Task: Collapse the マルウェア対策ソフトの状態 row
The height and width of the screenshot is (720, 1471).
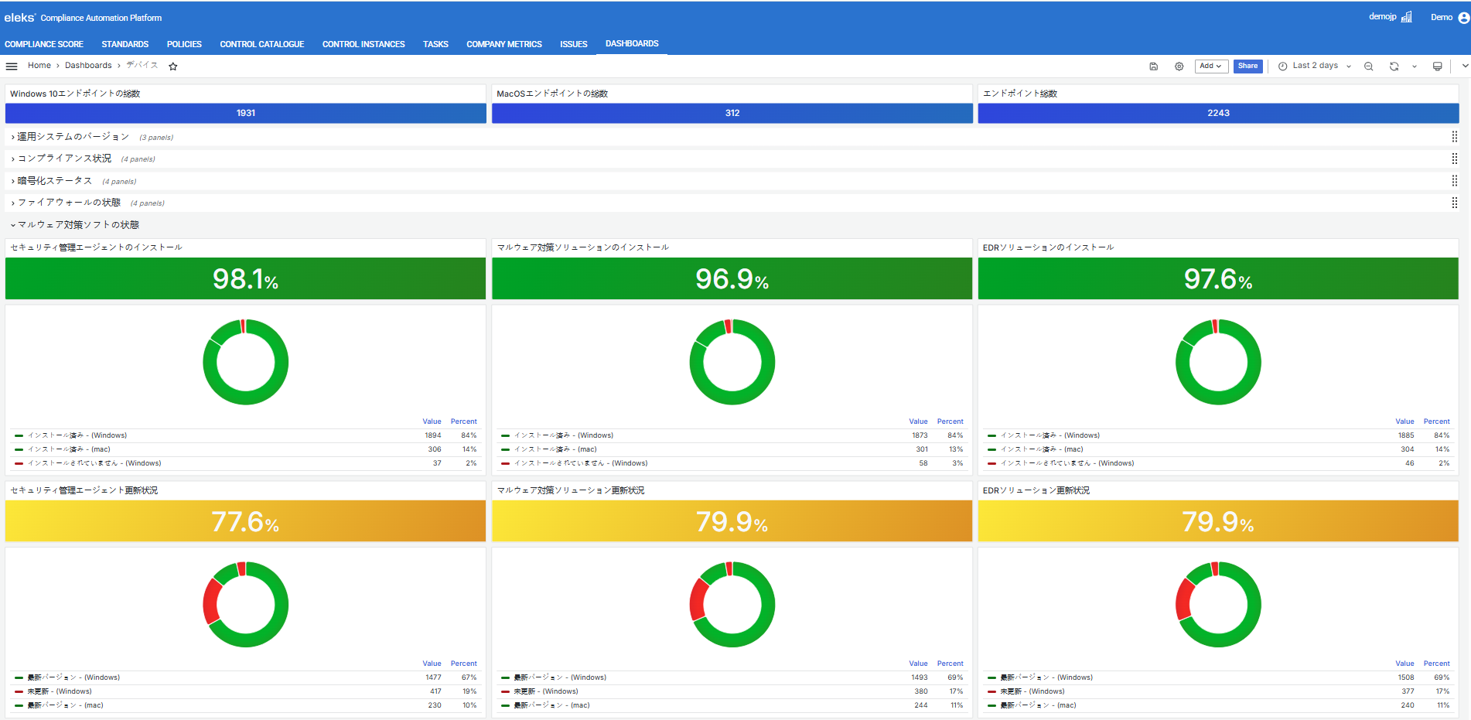Action: pos(77,225)
